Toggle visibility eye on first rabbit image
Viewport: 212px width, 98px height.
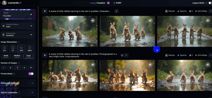click(x=93, y=21)
